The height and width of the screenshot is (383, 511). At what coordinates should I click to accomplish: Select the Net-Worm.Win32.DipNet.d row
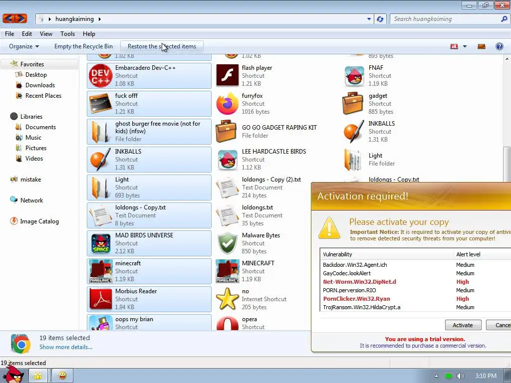[x=416, y=282]
